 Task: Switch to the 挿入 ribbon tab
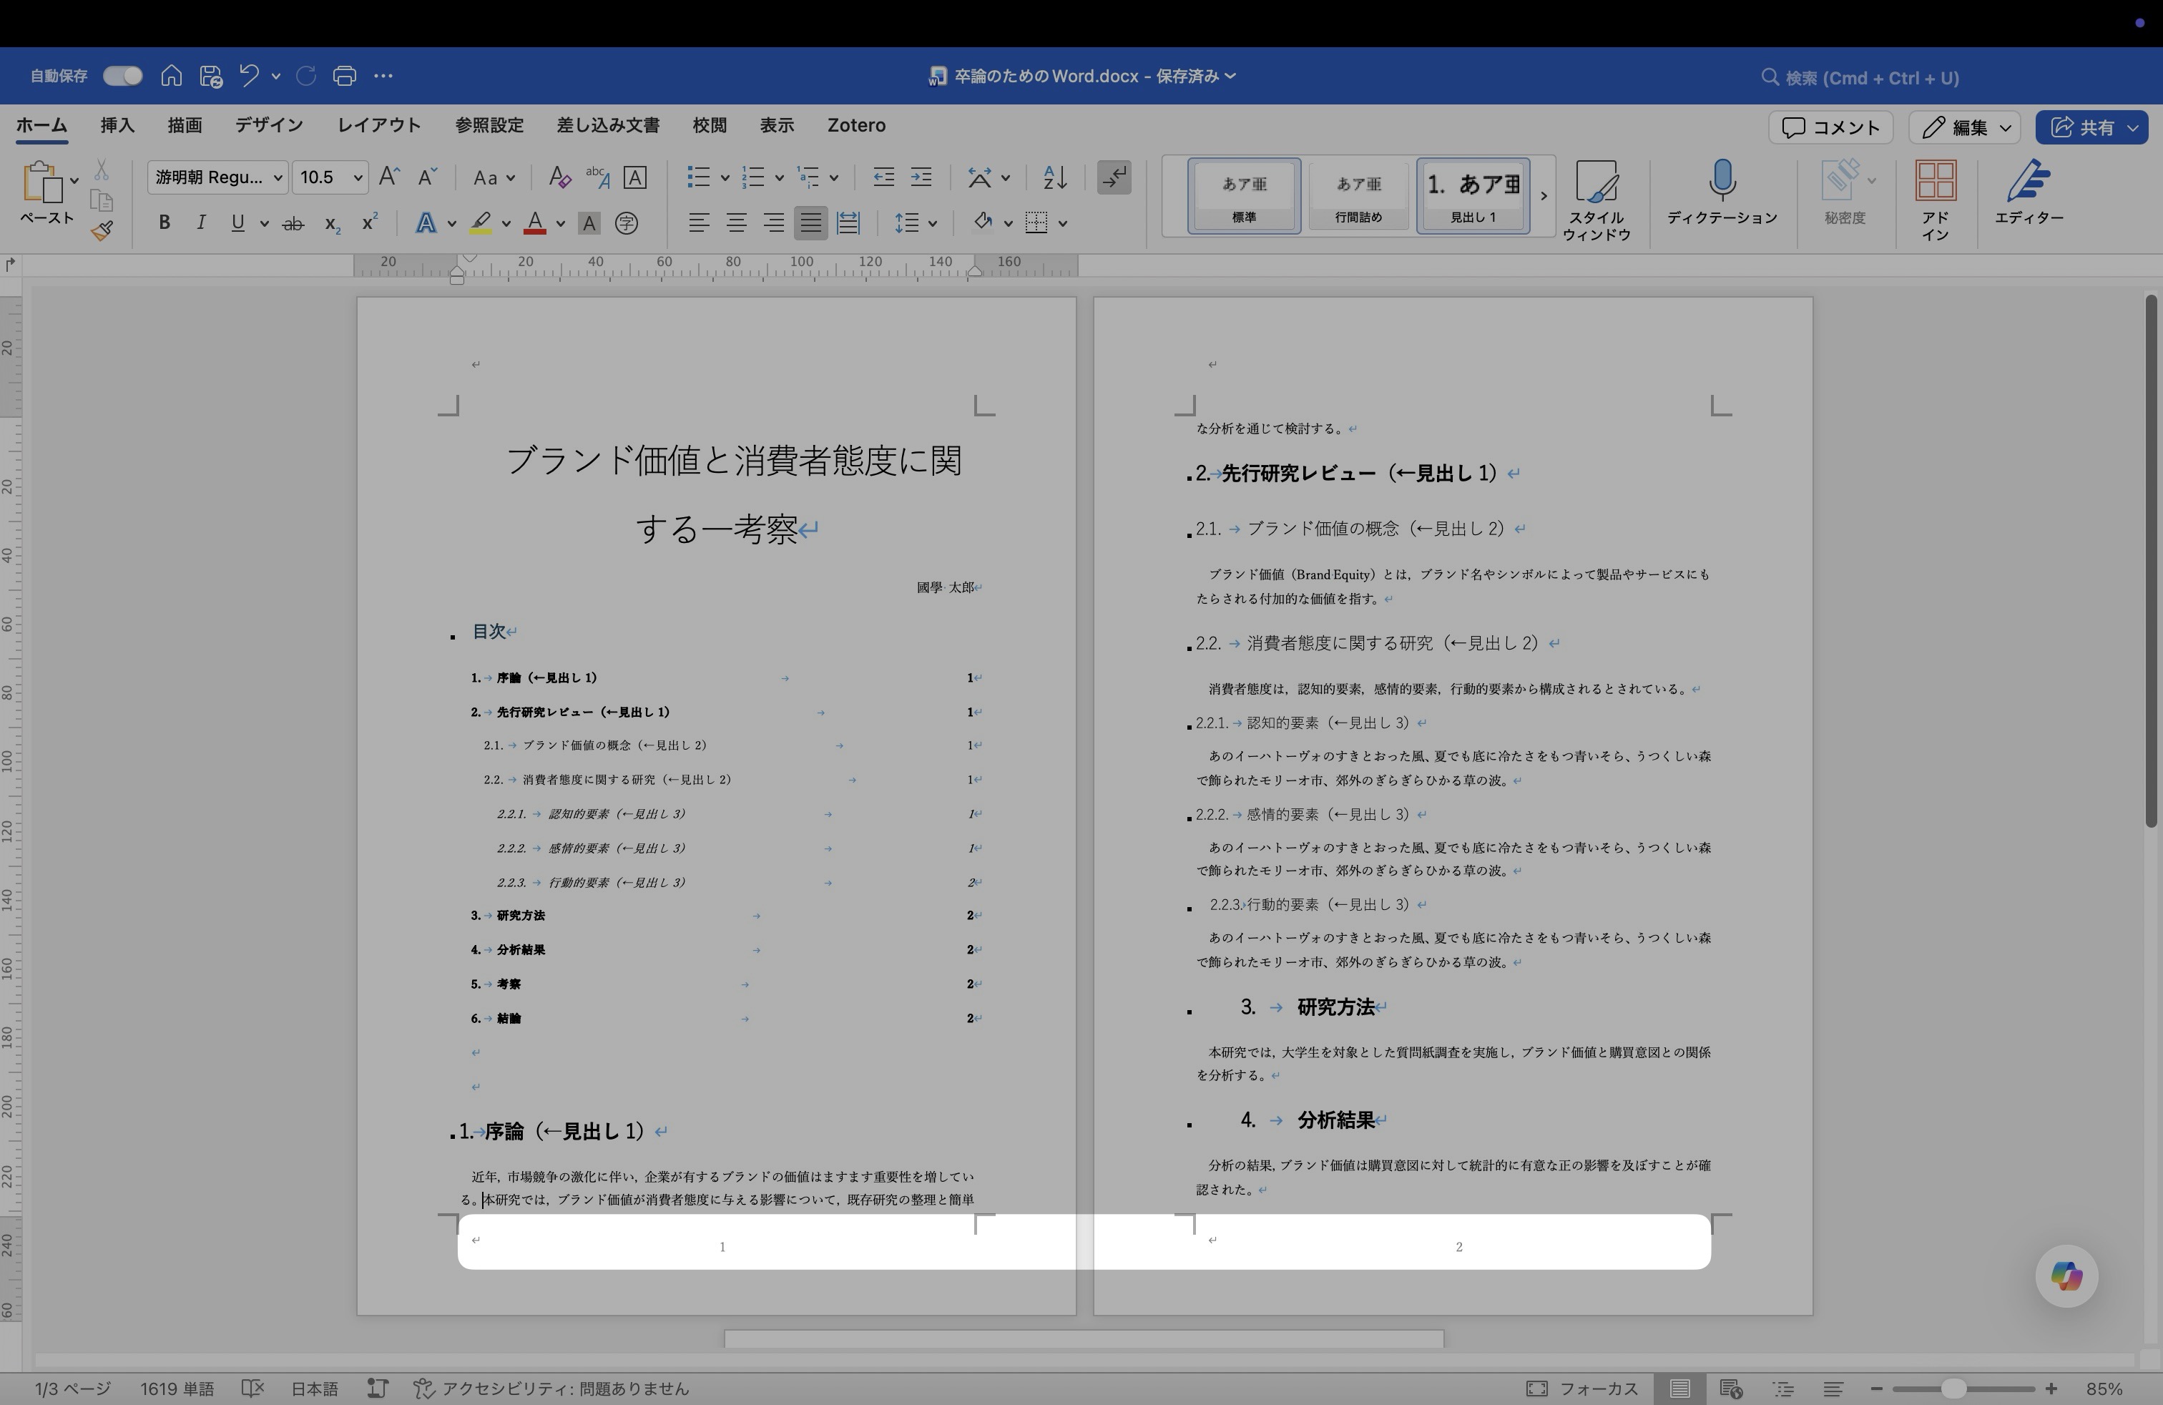point(117,125)
